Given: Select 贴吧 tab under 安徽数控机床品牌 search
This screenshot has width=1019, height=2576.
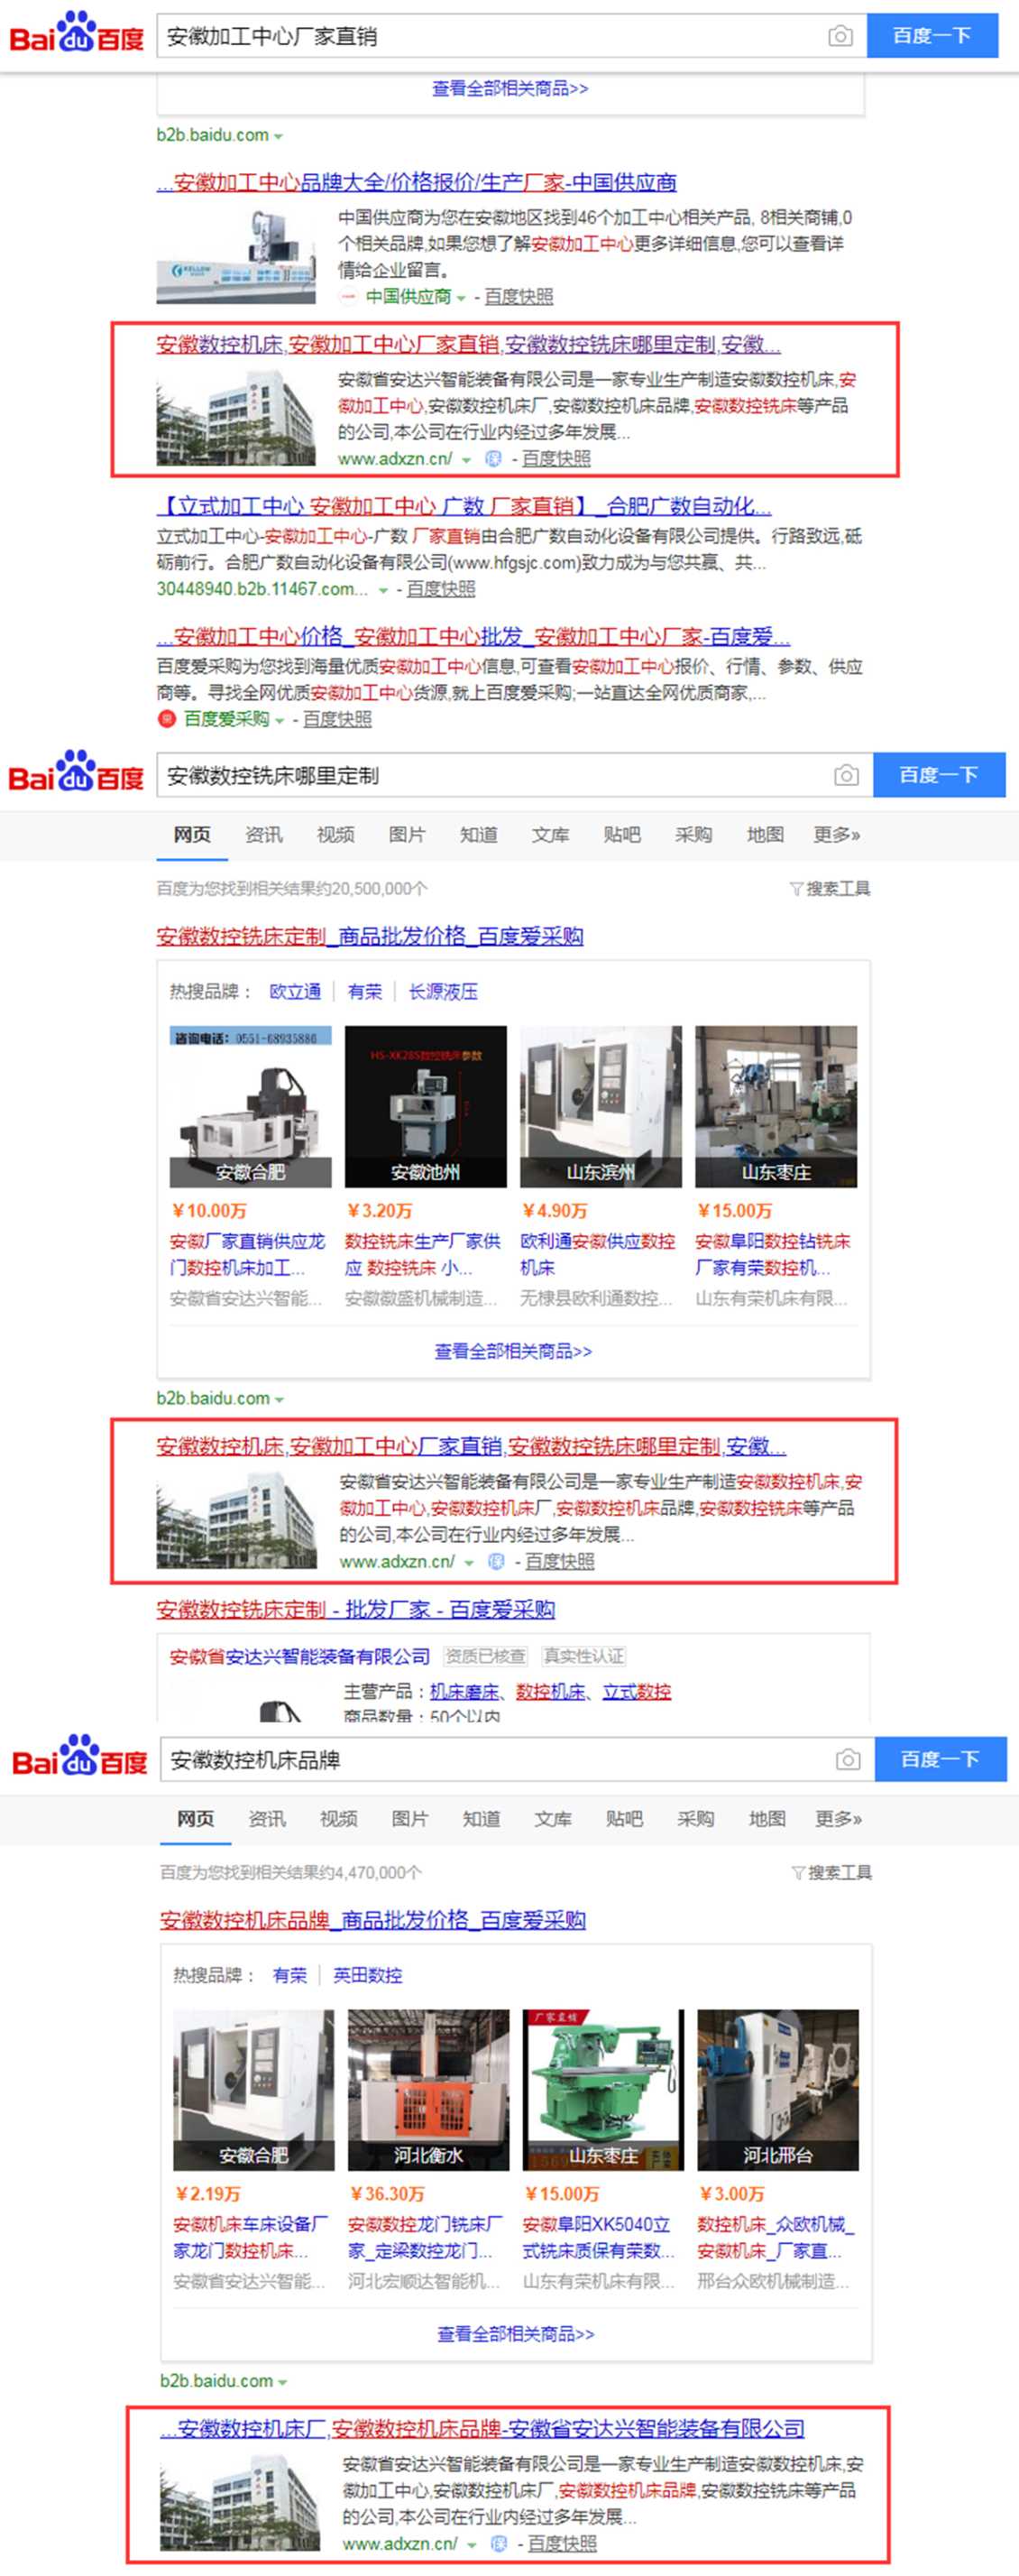Looking at the screenshot, I should coord(624,1819).
